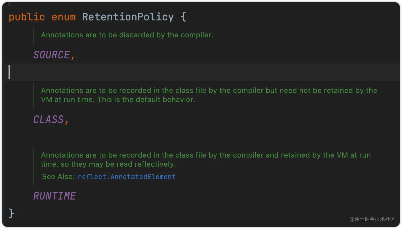Screen dimensions: 402x229
Task: Click the SOURCE enum constant
Action: coord(51,55)
